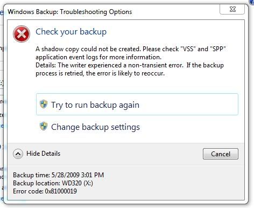The image size is (254, 208).
Task: Click the blue help icon at window corner
Action: tap(252, 2)
